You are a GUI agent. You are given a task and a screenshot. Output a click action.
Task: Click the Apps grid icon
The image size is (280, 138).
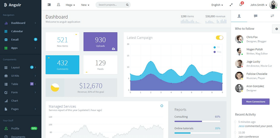(6, 48)
